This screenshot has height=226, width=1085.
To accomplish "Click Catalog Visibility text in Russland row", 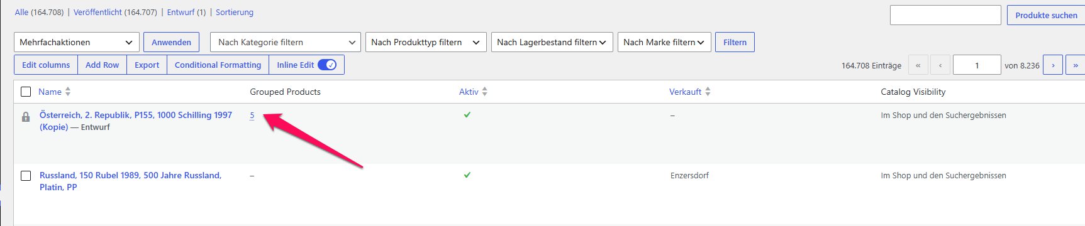I will pos(943,175).
